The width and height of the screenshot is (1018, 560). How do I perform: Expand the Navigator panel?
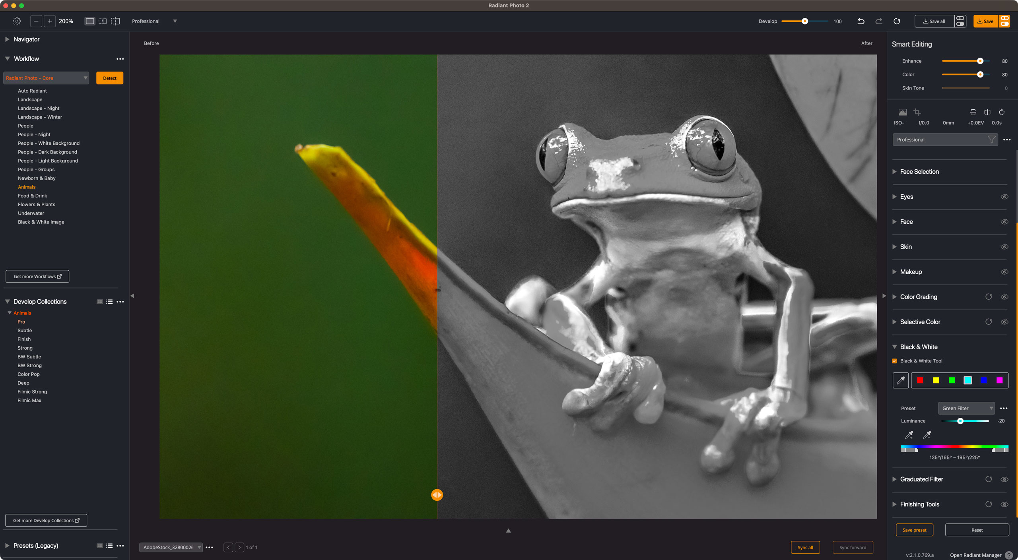(8, 39)
